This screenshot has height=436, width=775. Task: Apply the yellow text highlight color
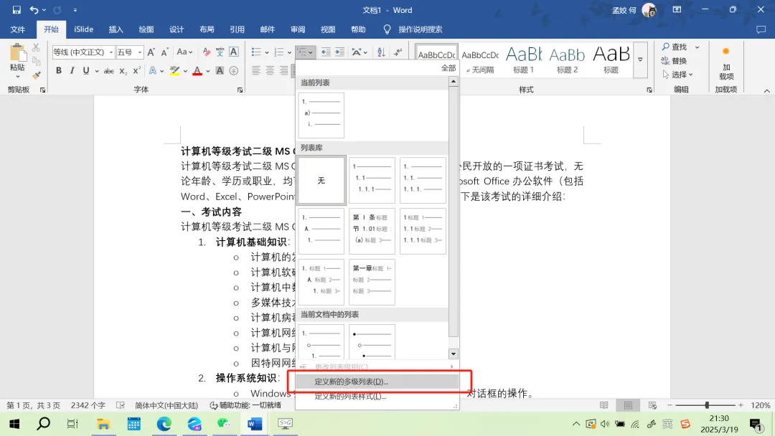pos(174,71)
